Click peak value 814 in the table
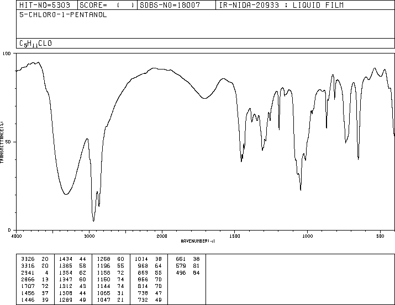This screenshot has height=305, width=395. click(x=143, y=286)
